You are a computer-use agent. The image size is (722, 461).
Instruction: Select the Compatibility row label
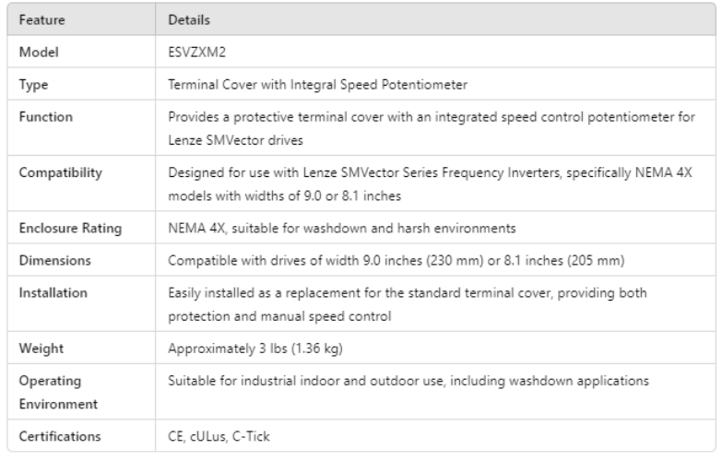(57, 171)
